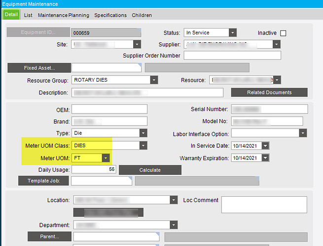Open the Warranty Expiration date picker
This screenshot has width=323, height=246.
click(265, 158)
